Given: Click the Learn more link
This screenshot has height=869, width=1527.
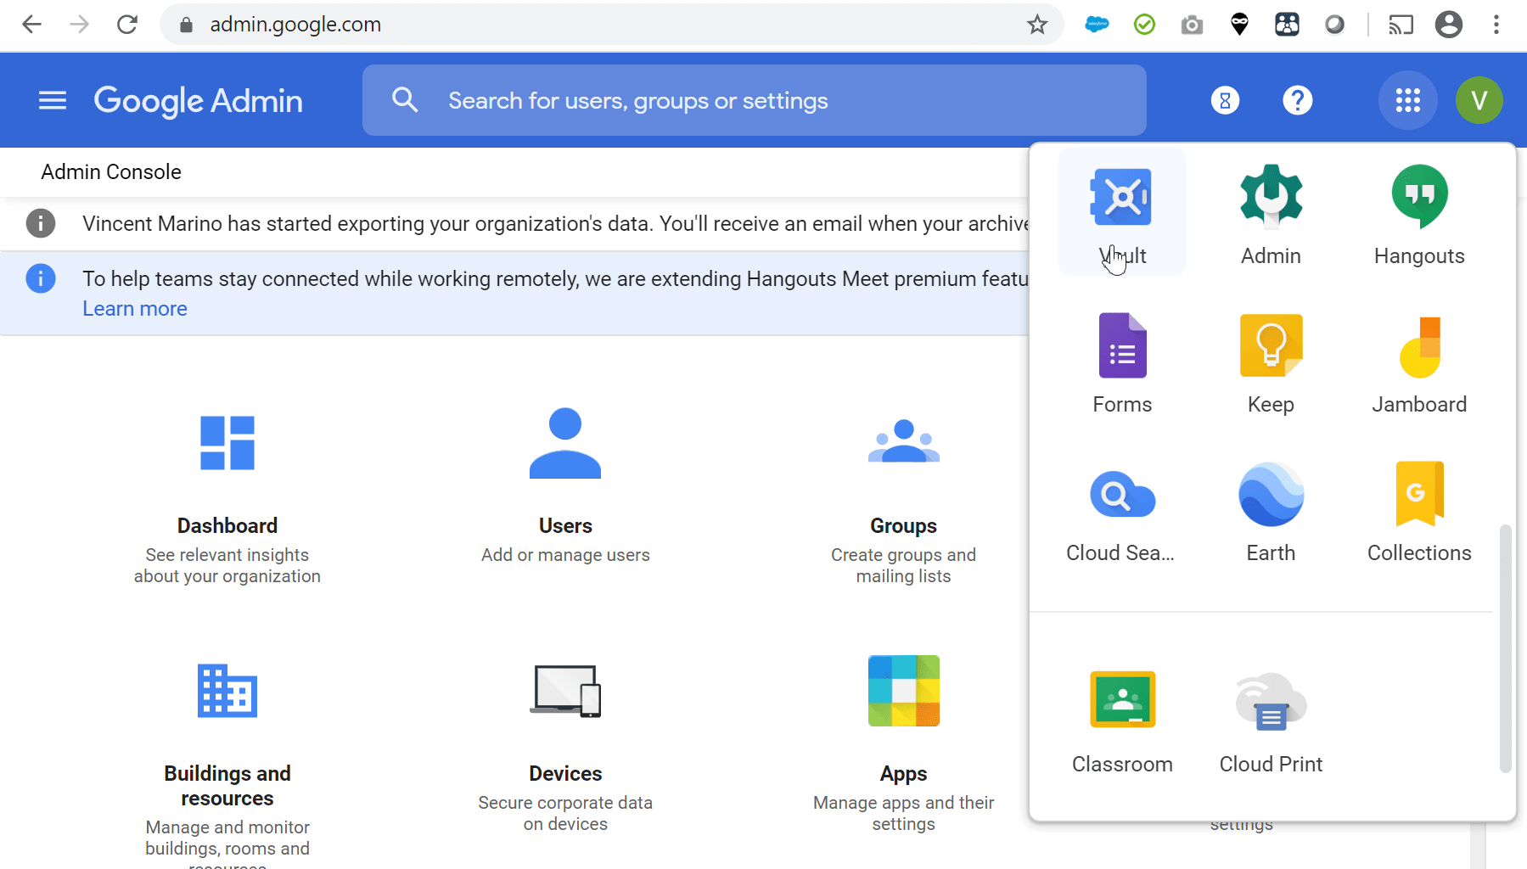Looking at the screenshot, I should tap(135, 309).
